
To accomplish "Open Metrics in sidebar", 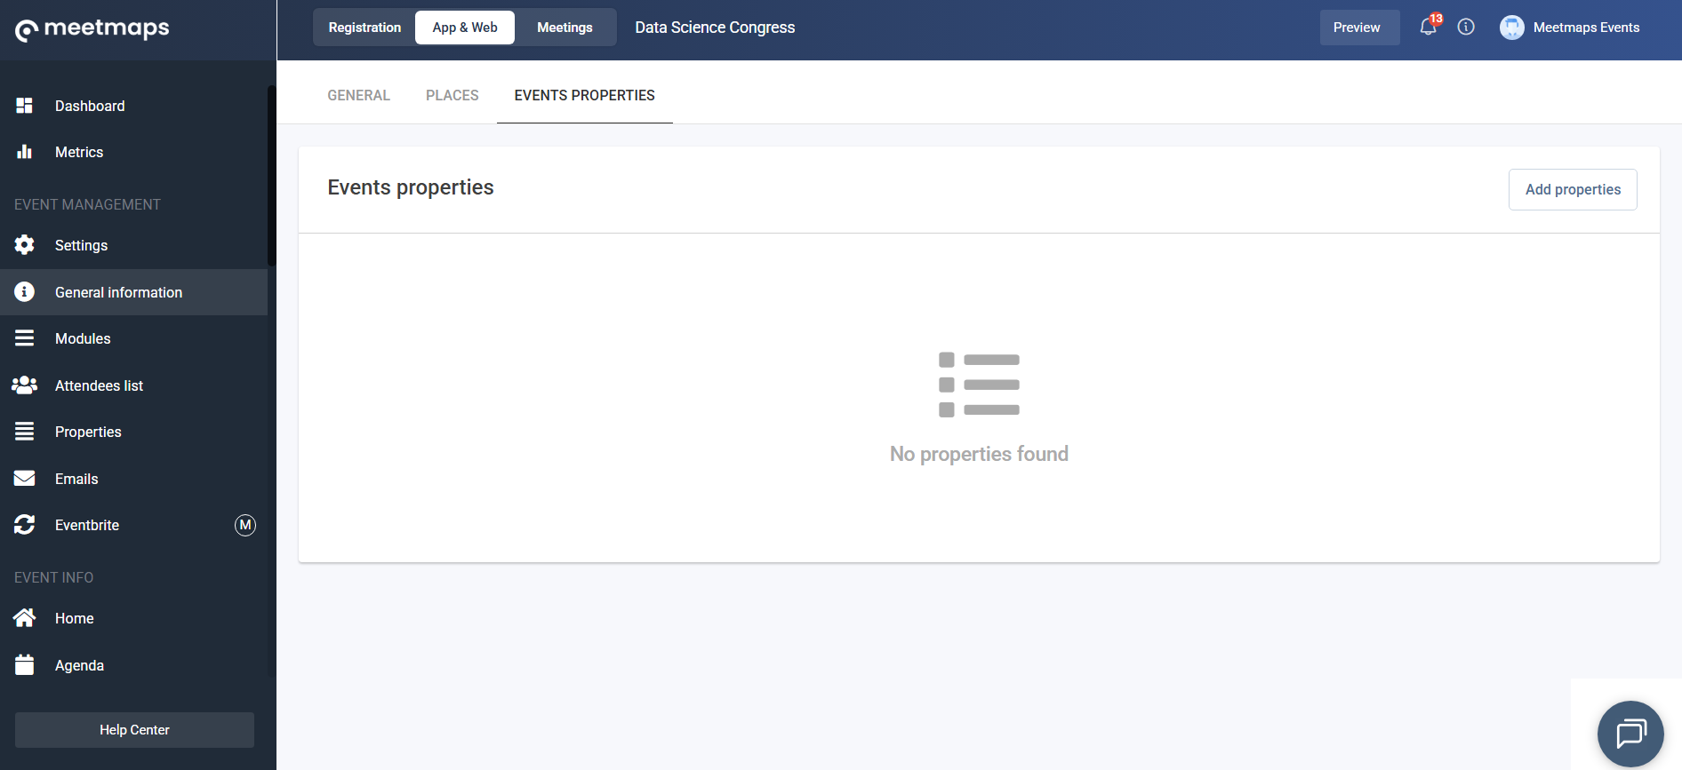I will (133, 152).
